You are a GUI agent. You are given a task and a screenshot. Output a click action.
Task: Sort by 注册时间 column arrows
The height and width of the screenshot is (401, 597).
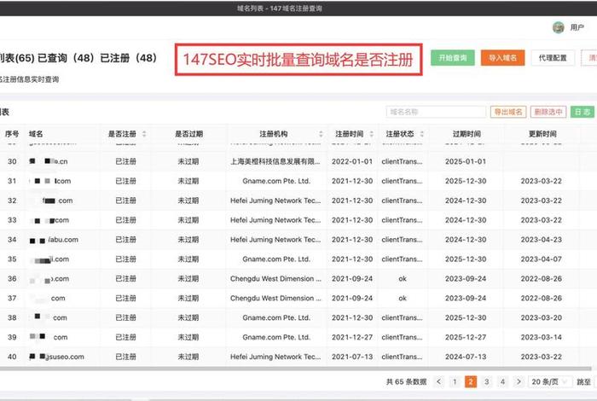(372, 134)
